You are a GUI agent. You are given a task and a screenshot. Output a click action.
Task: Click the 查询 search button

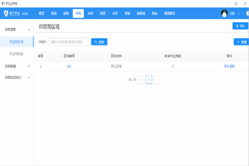click(99, 42)
